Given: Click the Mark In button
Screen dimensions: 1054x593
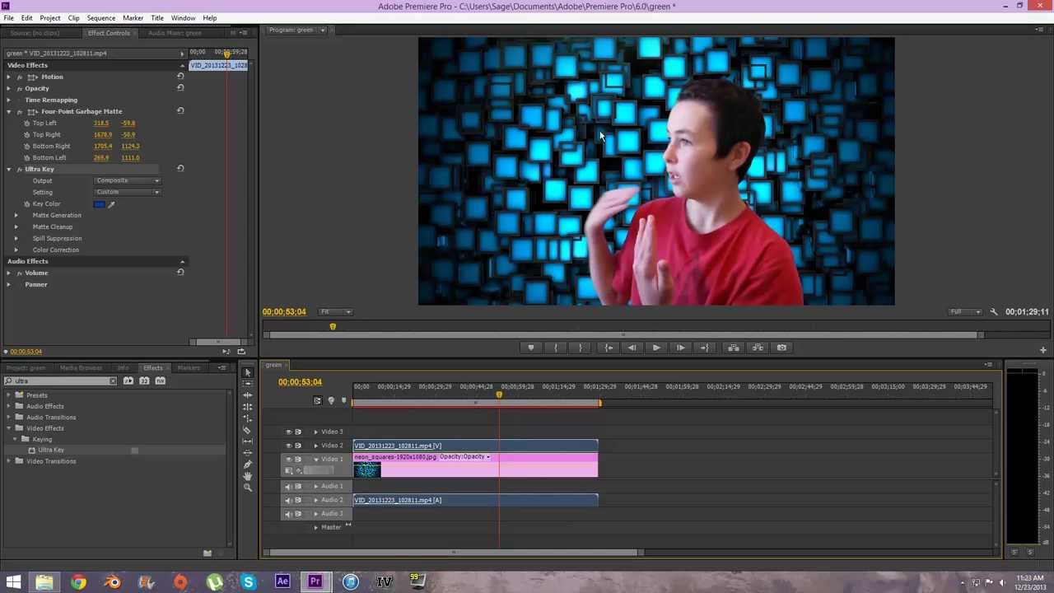Looking at the screenshot, I should click(556, 348).
